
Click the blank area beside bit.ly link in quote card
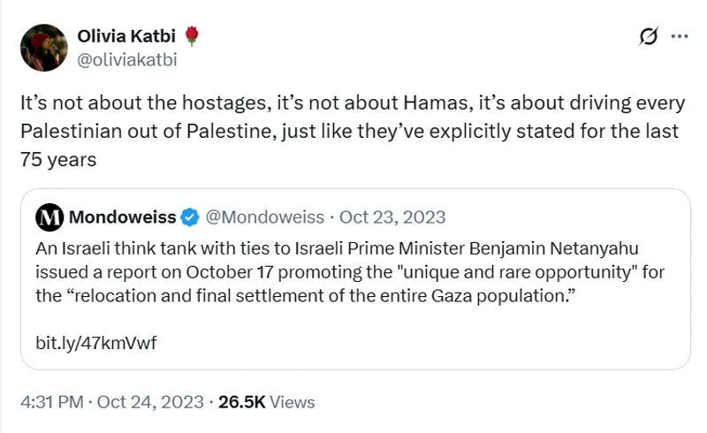[424, 342]
